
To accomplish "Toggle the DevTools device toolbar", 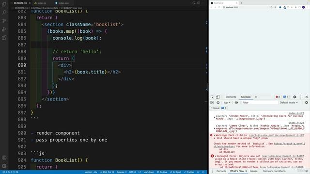I will [217, 97].
